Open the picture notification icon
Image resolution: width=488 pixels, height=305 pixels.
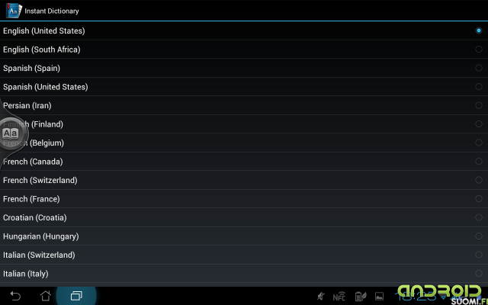379,297
